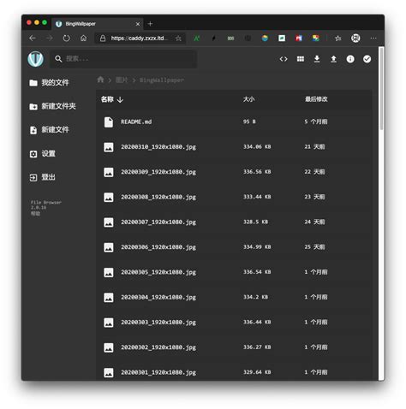Bookmark page with star icon
Screen dimensions: 406x409
(178, 39)
